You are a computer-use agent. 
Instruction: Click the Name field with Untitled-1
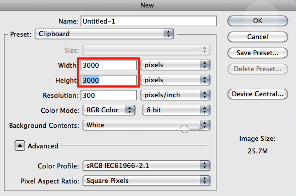pyautogui.click(x=149, y=21)
